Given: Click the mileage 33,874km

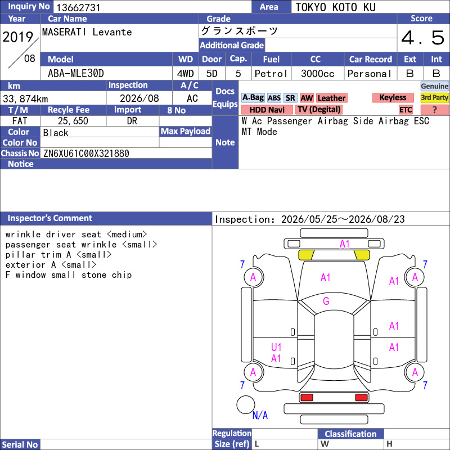Looking at the screenshot, I should [x=25, y=99].
